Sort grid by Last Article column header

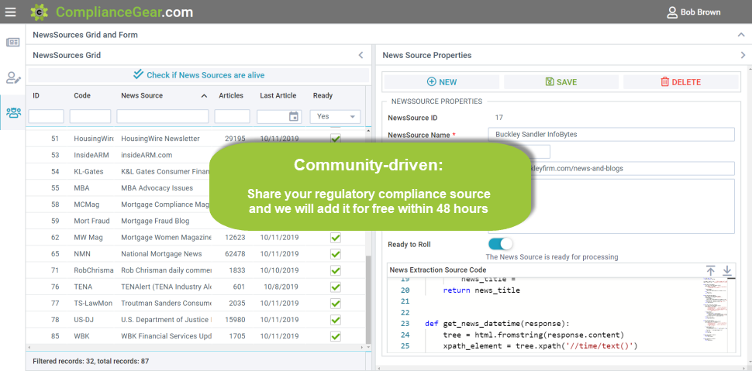[278, 95]
